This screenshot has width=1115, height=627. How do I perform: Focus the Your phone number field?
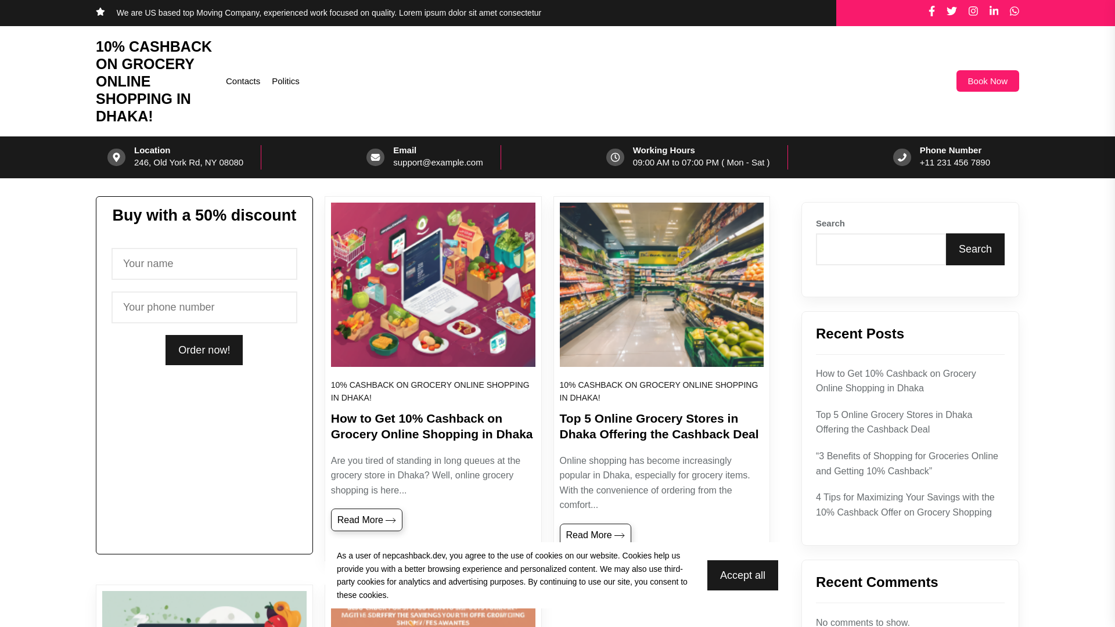[x=204, y=307]
